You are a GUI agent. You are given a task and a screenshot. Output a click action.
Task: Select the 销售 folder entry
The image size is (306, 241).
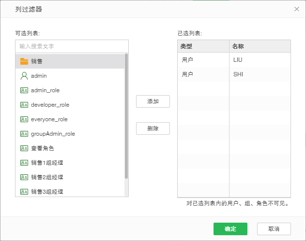tap(70, 61)
